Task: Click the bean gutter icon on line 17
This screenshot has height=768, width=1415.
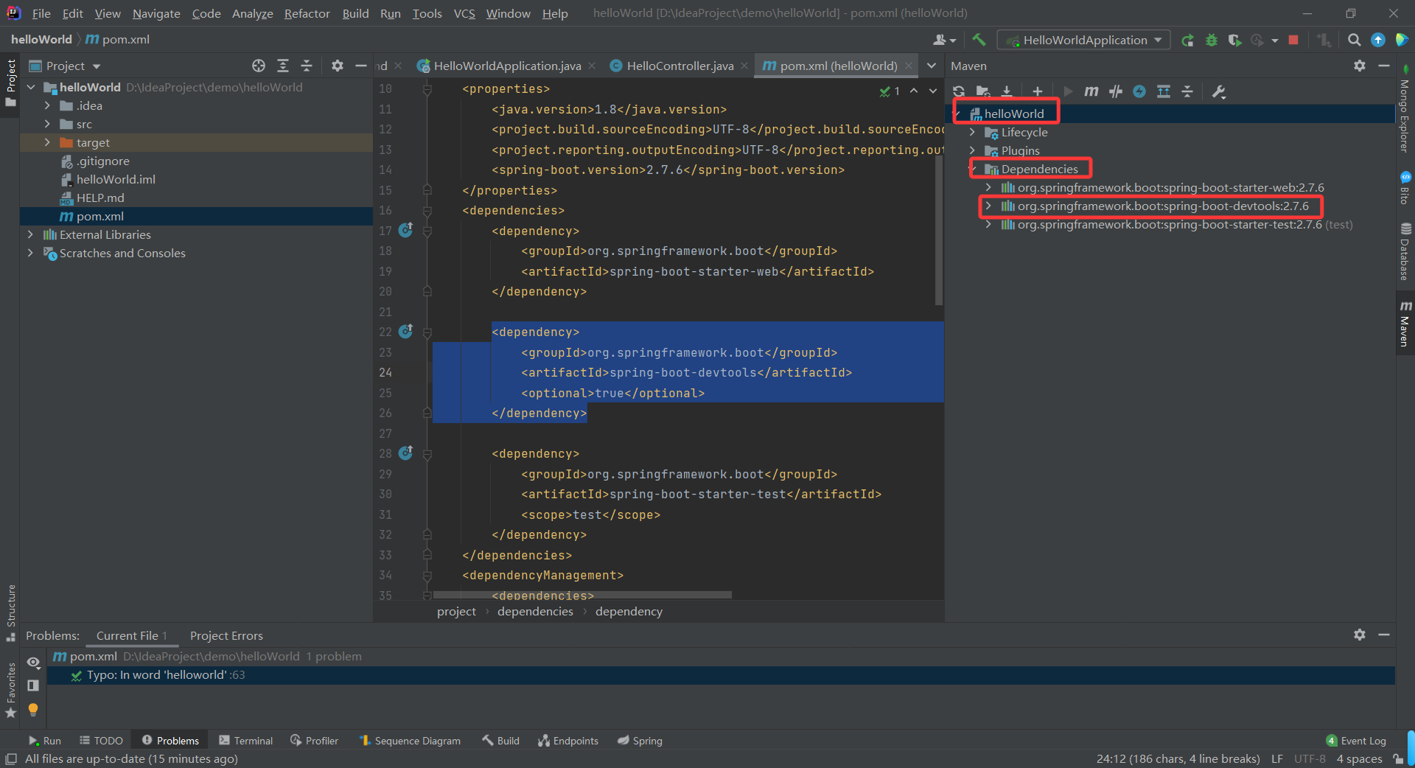Action: coord(405,230)
